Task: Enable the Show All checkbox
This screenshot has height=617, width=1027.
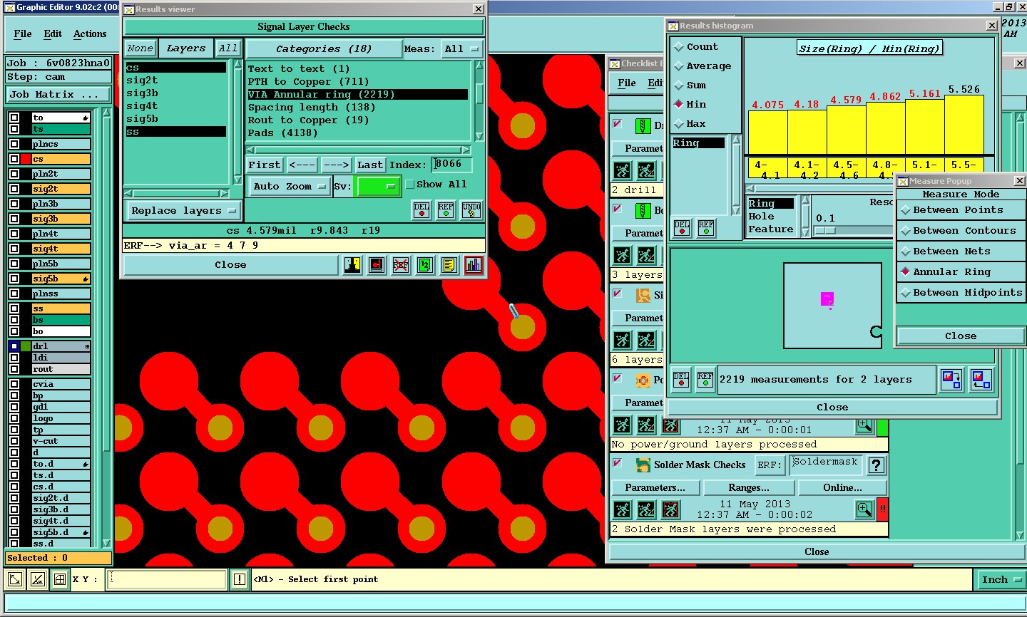Action: (x=410, y=185)
